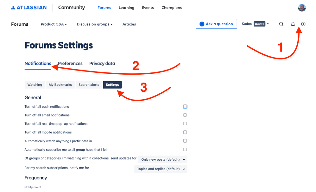Expand the Product Q&A menu
316x192 pixels.
[x=54, y=24]
